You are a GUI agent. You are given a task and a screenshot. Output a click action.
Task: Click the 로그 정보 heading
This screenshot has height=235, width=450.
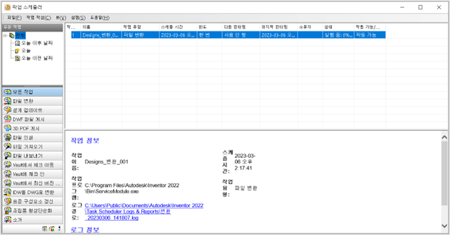[x=85, y=230]
